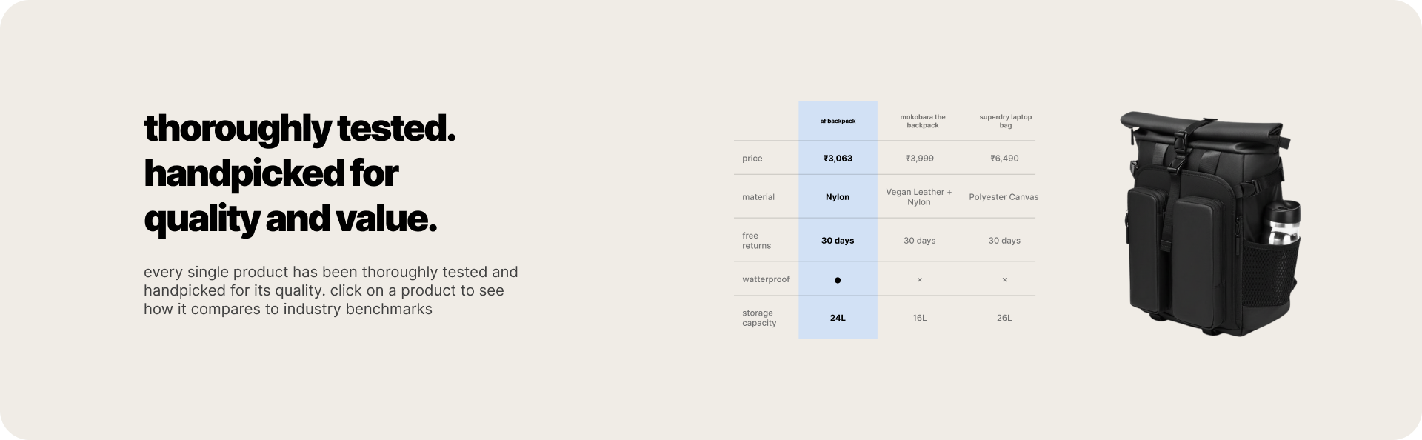This screenshot has height=440, width=1422.
Task: Click the material row label
Action: 758,197
